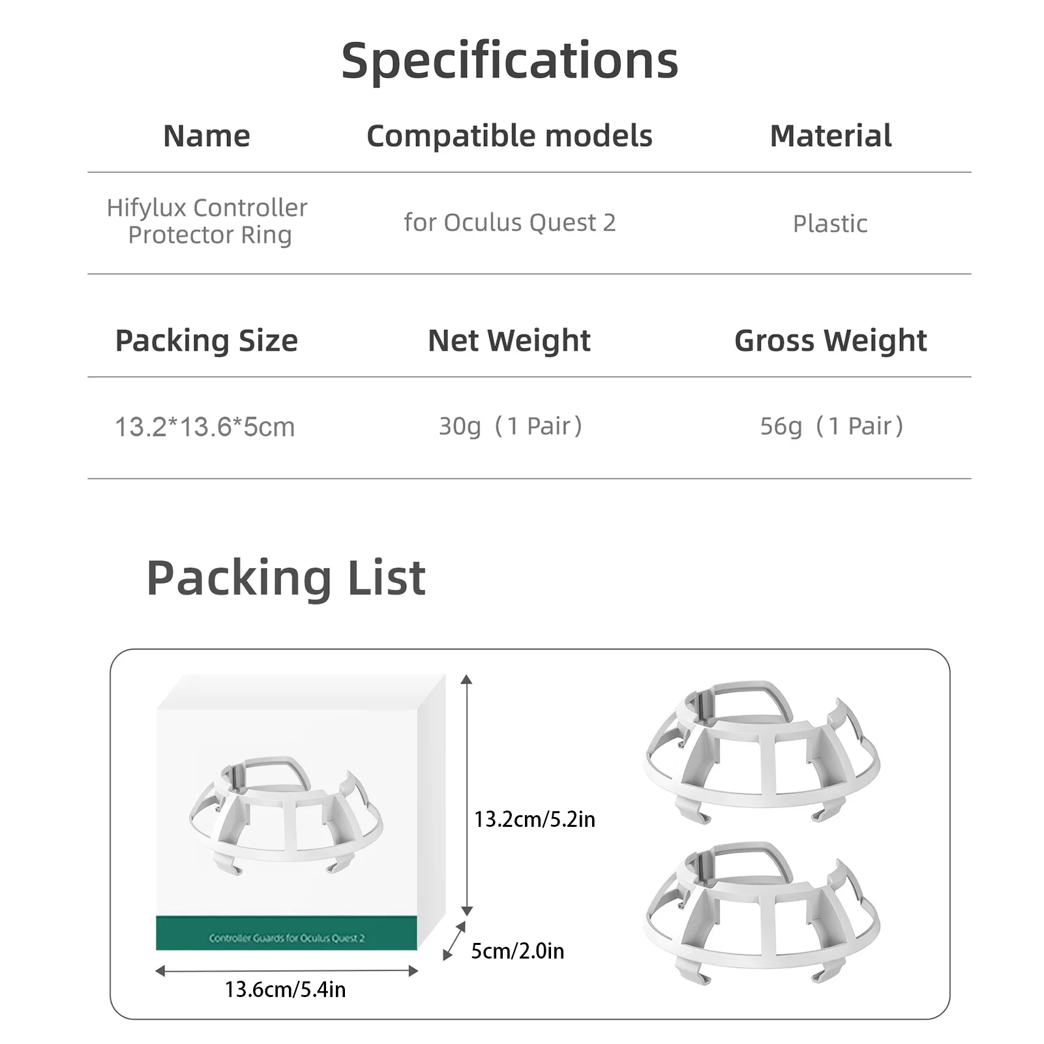Click the Plastic material value
Screen dimensions: 1044x1044
(830, 224)
